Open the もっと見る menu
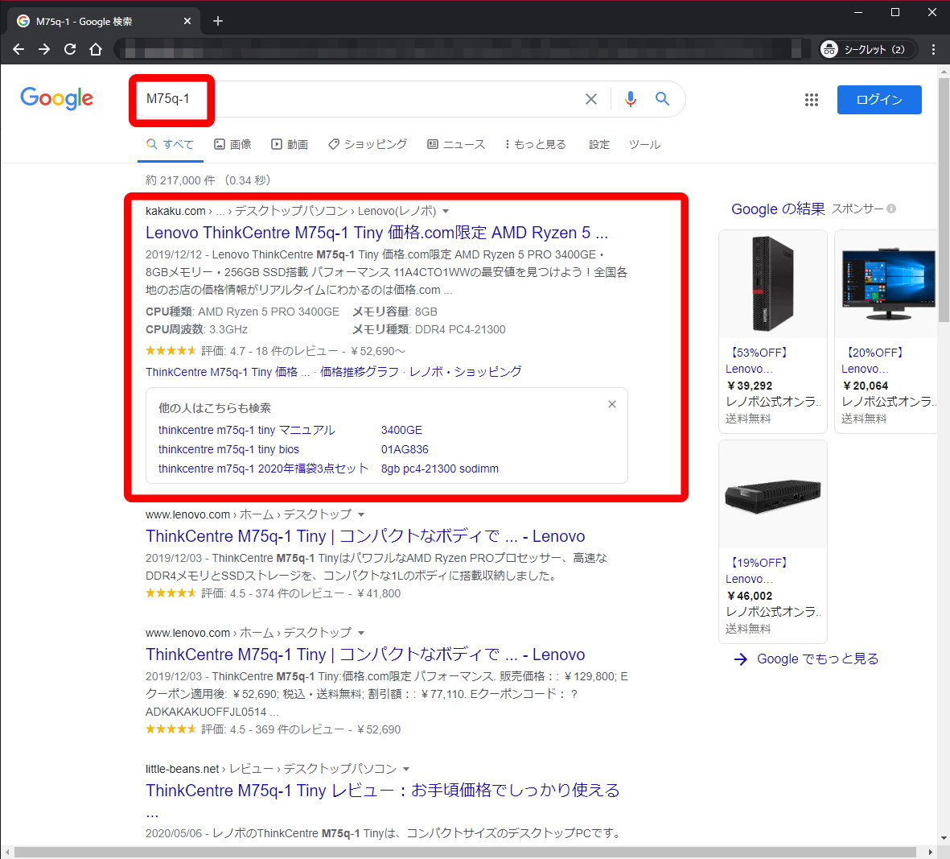950x859 pixels. [x=536, y=144]
